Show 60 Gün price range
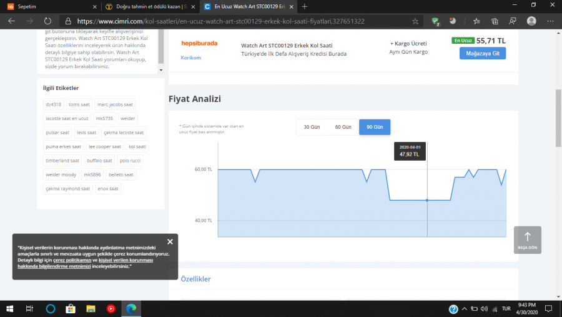The width and height of the screenshot is (562, 317). coord(343,127)
